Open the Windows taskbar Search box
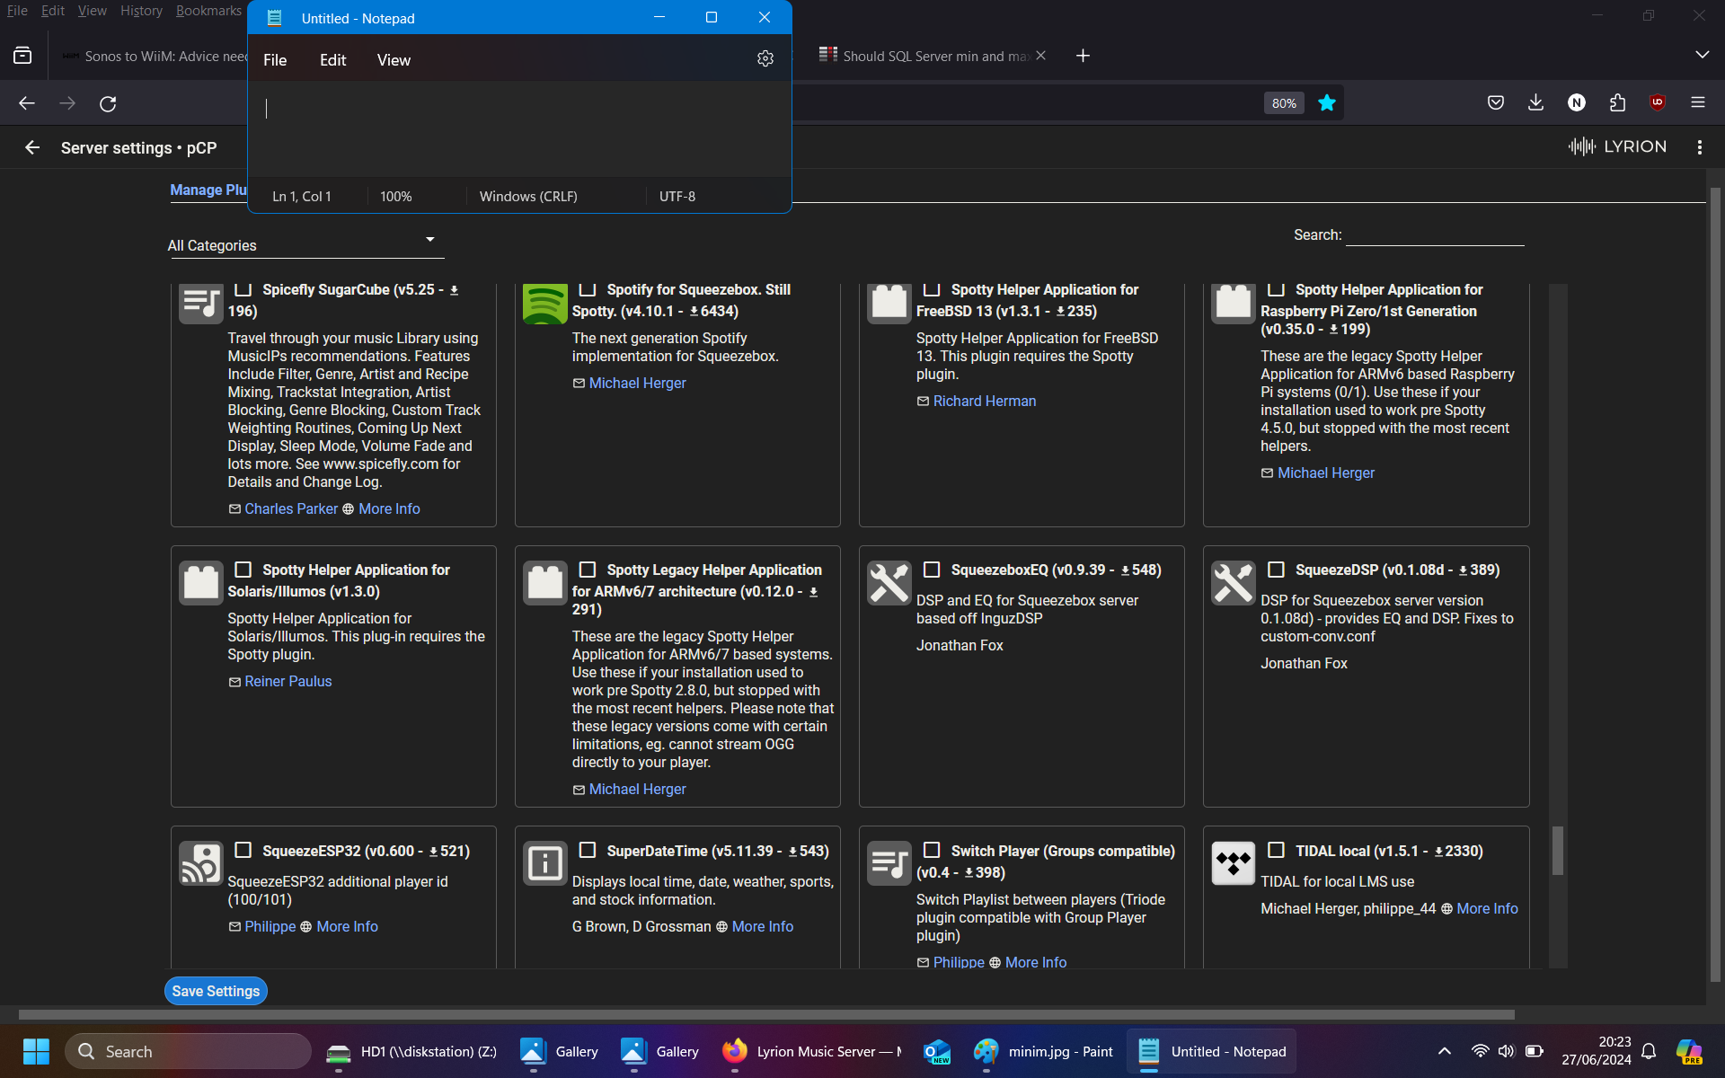 click(x=188, y=1051)
